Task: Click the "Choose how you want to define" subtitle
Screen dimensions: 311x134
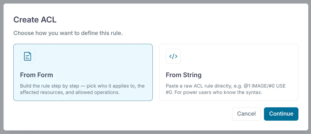Action: point(68,33)
